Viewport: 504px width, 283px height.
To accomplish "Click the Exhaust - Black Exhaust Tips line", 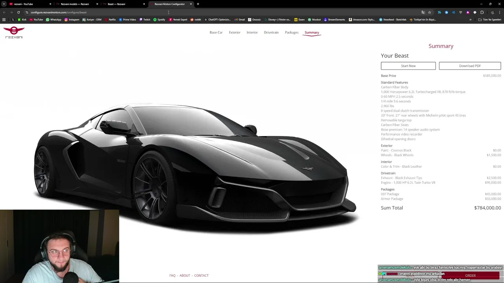I will [x=441, y=178].
